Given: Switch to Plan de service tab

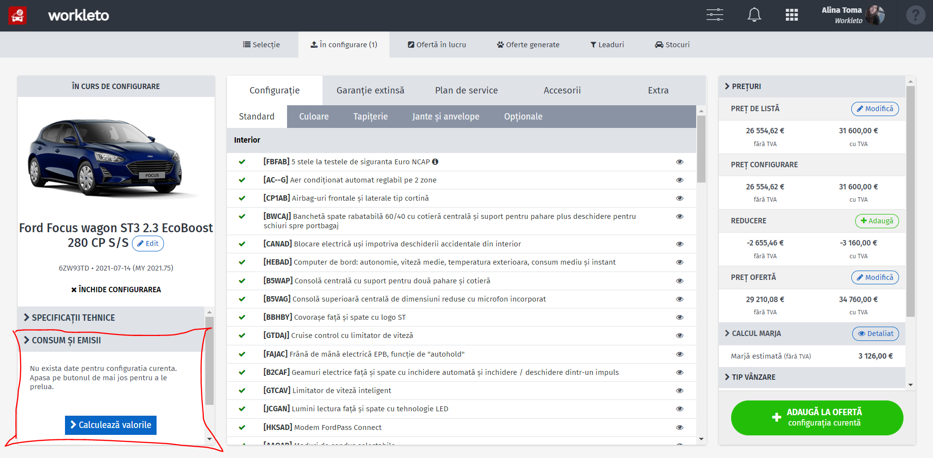Looking at the screenshot, I should 466,91.
